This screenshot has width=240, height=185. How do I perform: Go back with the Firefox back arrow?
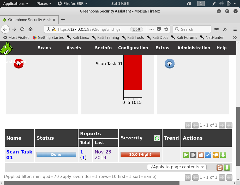point(5,29)
